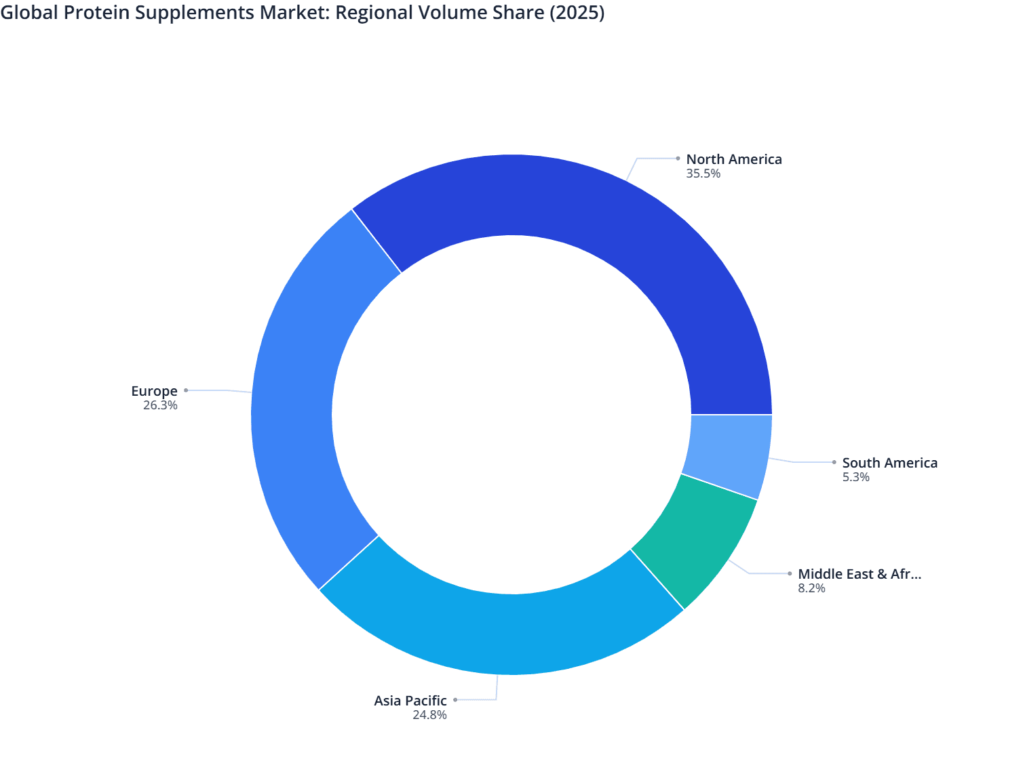Click the South America label
This screenshot has width=1023, height=759.
click(x=889, y=463)
